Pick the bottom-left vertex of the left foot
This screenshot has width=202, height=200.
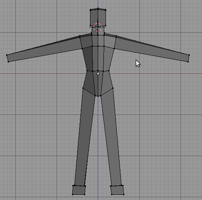(x=73, y=194)
